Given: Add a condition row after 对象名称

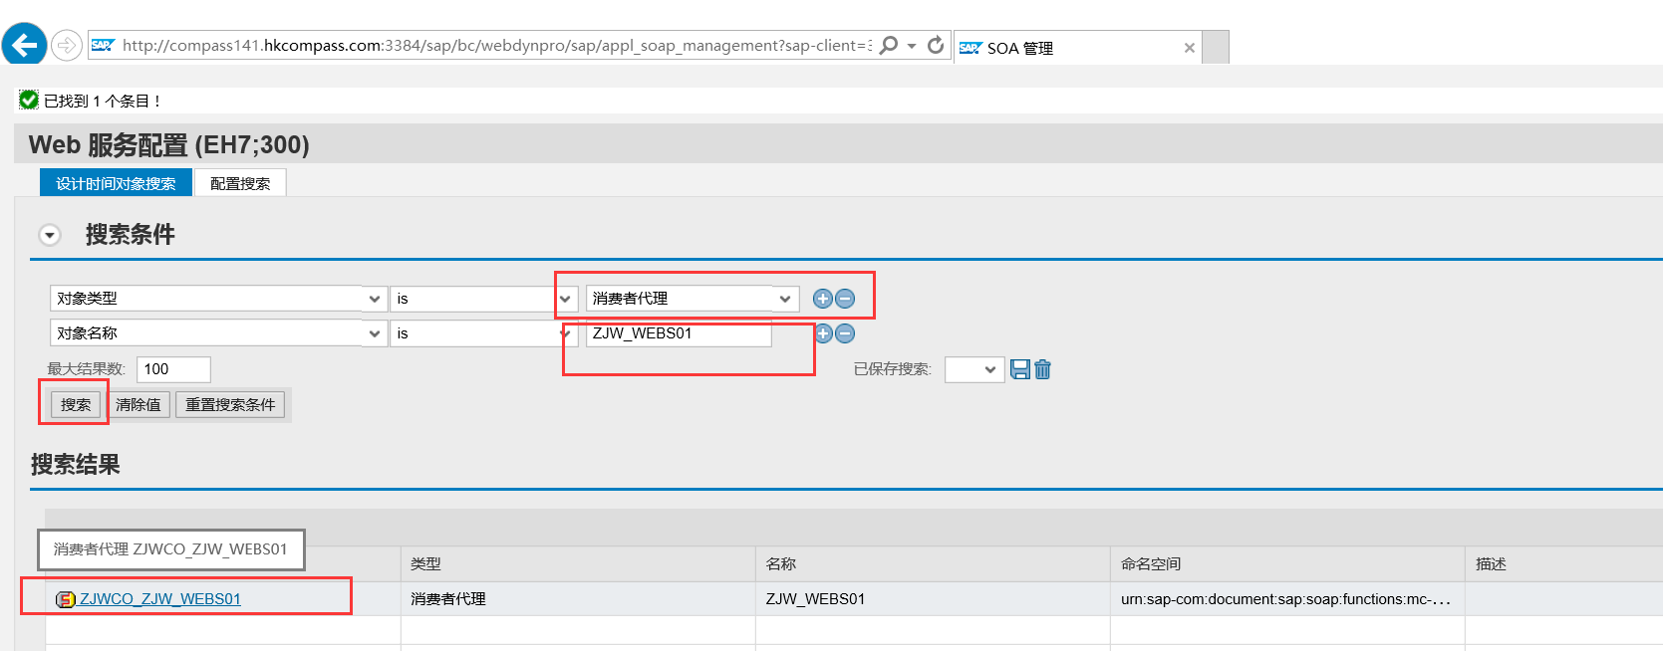Looking at the screenshot, I should tap(824, 333).
